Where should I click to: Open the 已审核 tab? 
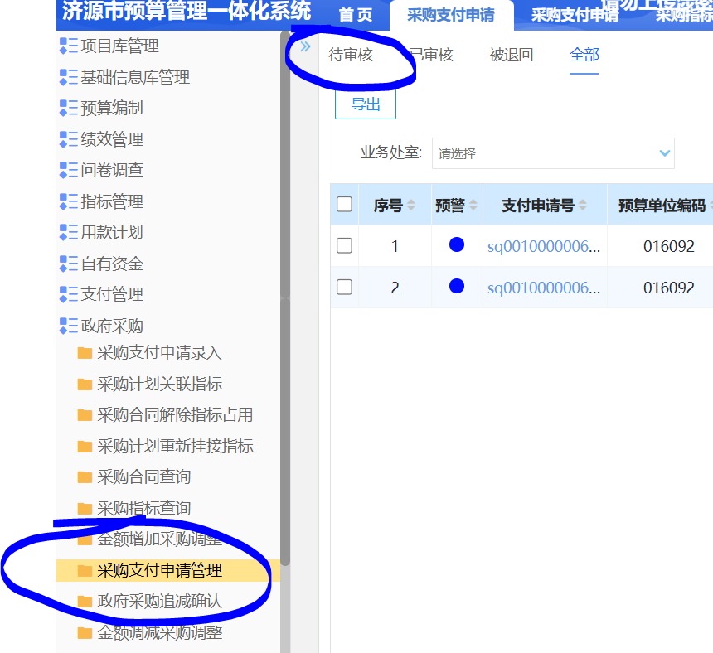point(431,55)
